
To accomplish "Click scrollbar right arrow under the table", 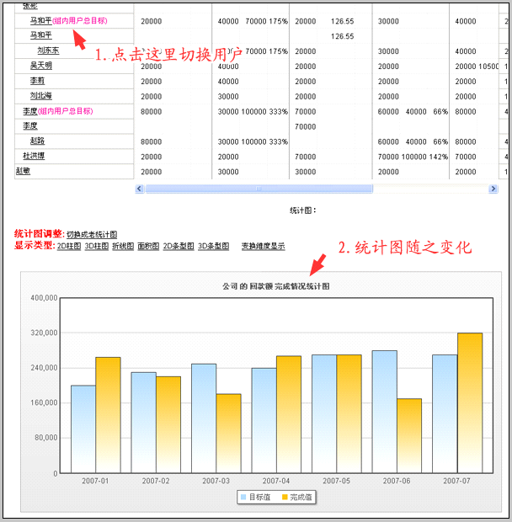I will 493,189.
